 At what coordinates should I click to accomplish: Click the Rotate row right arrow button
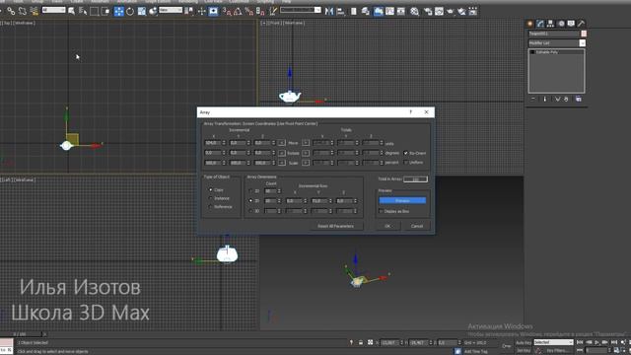click(306, 153)
